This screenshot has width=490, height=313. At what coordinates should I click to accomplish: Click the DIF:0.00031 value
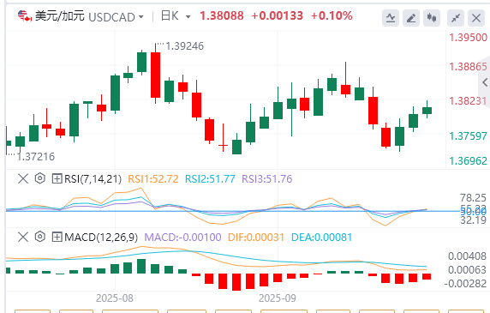pyautogui.click(x=256, y=238)
